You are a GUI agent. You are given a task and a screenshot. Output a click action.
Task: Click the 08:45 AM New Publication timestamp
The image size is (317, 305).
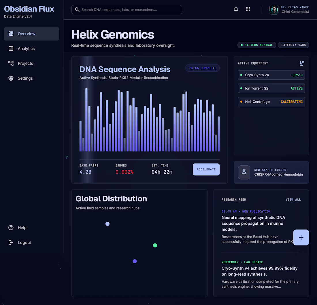(246, 211)
